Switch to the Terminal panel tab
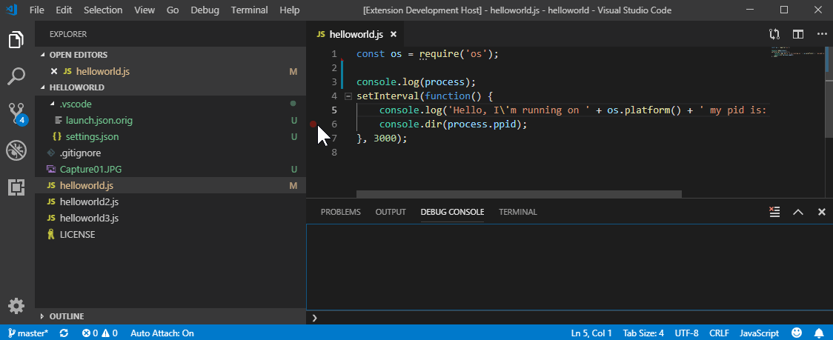Screen dimensions: 833x340 click(518, 212)
